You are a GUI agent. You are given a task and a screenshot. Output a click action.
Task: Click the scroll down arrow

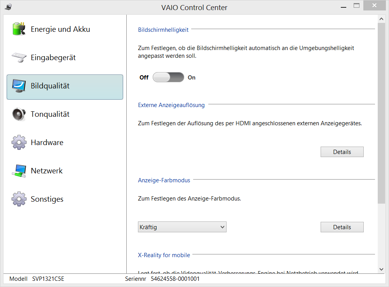click(x=381, y=269)
